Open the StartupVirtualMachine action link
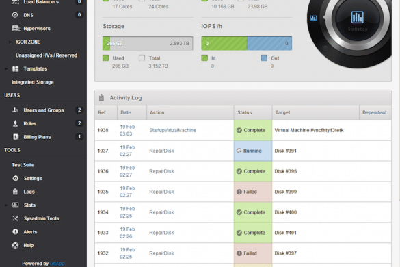The height and width of the screenshot is (267, 400). click(173, 130)
